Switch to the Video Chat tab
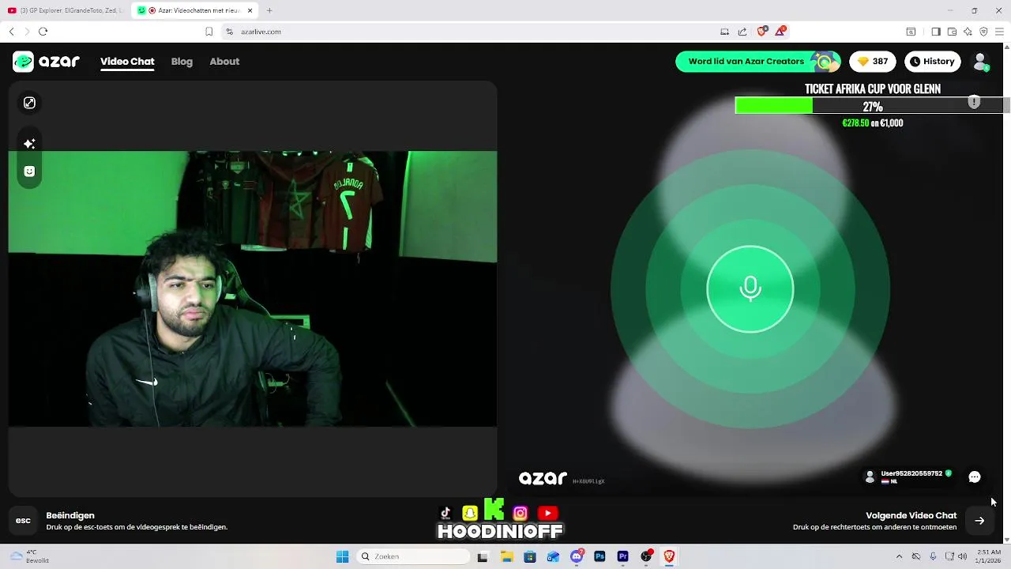Image resolution: width=1011 pixels, height=569 pixels. pyautogui.click(x=127, y=62)
